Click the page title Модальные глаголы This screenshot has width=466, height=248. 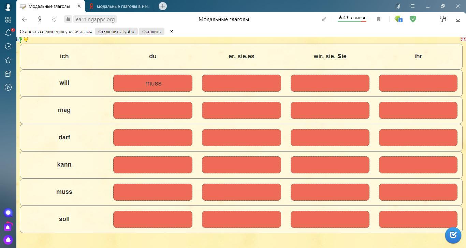[x=224, y=19]
